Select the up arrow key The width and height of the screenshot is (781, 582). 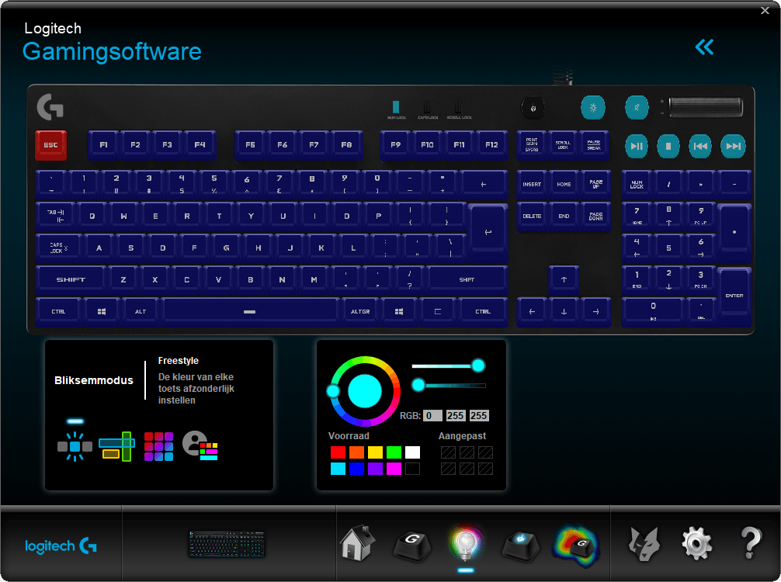click(564, 280)
